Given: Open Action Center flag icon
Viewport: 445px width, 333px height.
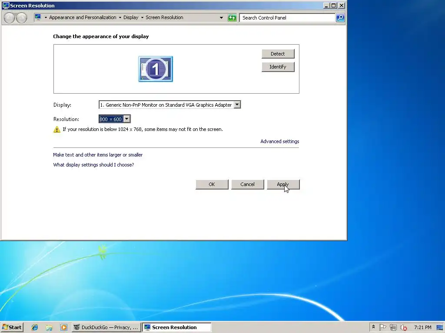Looking at the screenshot, I should [x=382, y=327].
